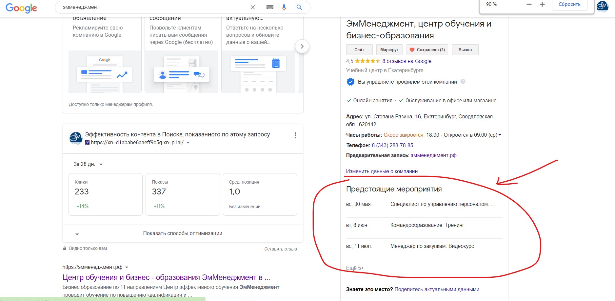615x301 pixels.
Task: Click the help question mark icon
Action: click(x=463, y=81)
